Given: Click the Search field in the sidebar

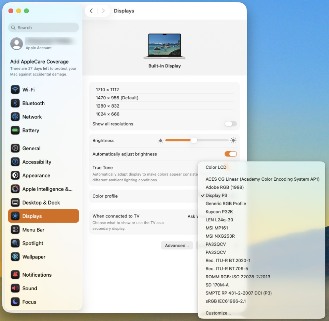Looking at the screenshot, I should point(43,27).
